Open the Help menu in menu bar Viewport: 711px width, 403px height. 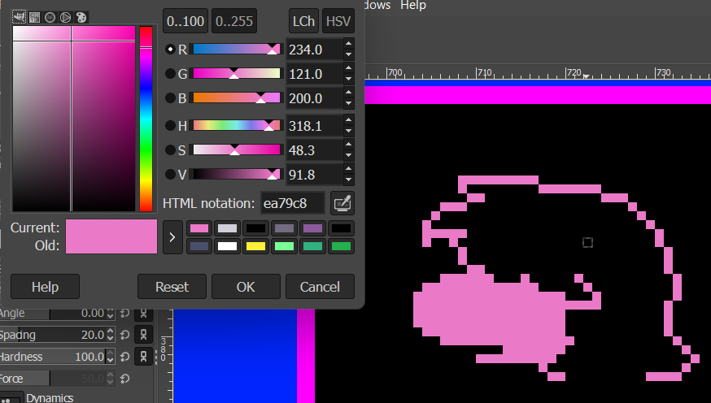(413, 5)
